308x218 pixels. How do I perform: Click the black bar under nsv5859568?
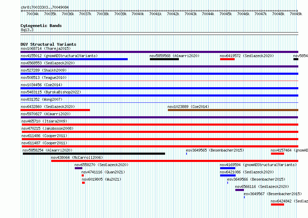pyautogui.click(x=164, y=59)
